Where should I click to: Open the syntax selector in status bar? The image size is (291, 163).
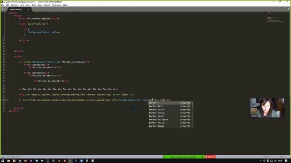tap(282, 157)
